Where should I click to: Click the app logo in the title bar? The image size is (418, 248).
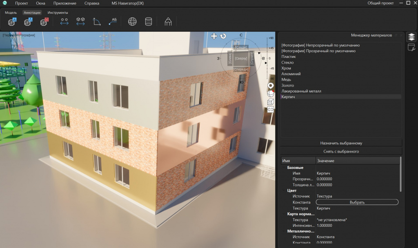[5, 3]
